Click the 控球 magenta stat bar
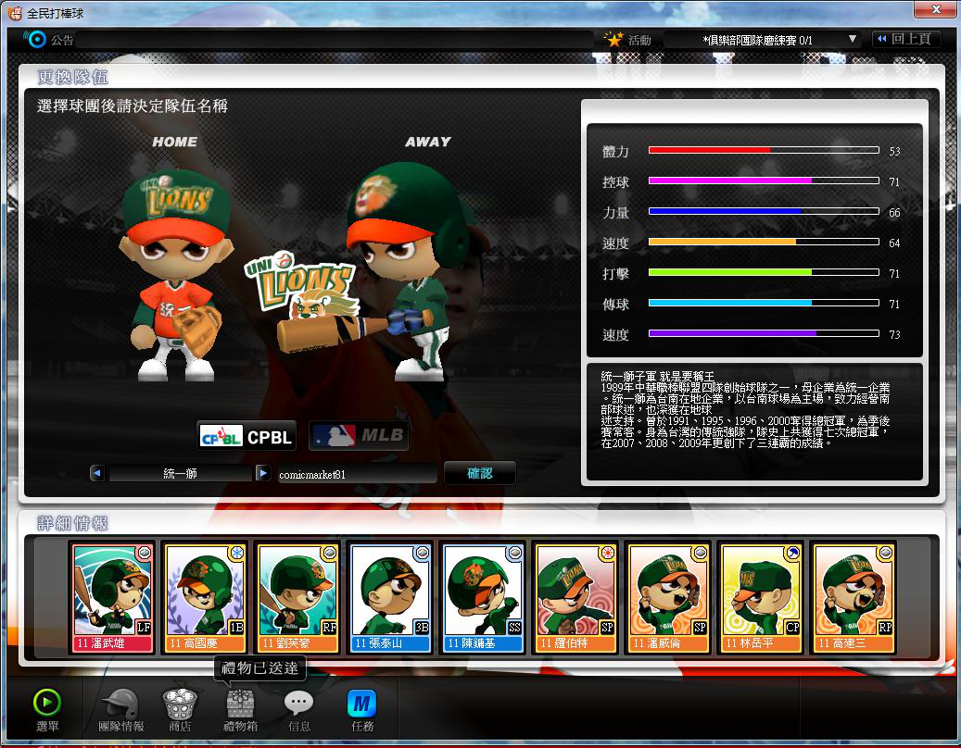The height and width of the screenshot is (748, 961). tap(764, 181)
